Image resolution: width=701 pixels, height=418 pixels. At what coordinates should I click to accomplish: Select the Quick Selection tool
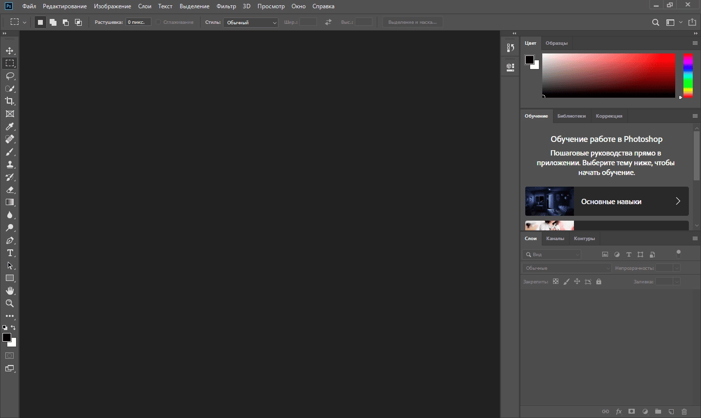click(x=10, y=89)
